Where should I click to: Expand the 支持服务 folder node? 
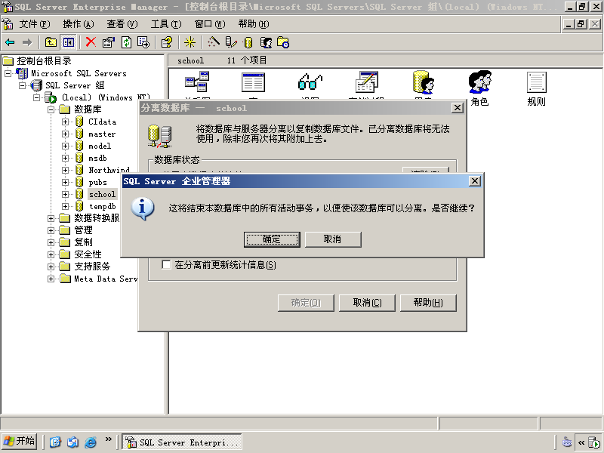(51, 267)
